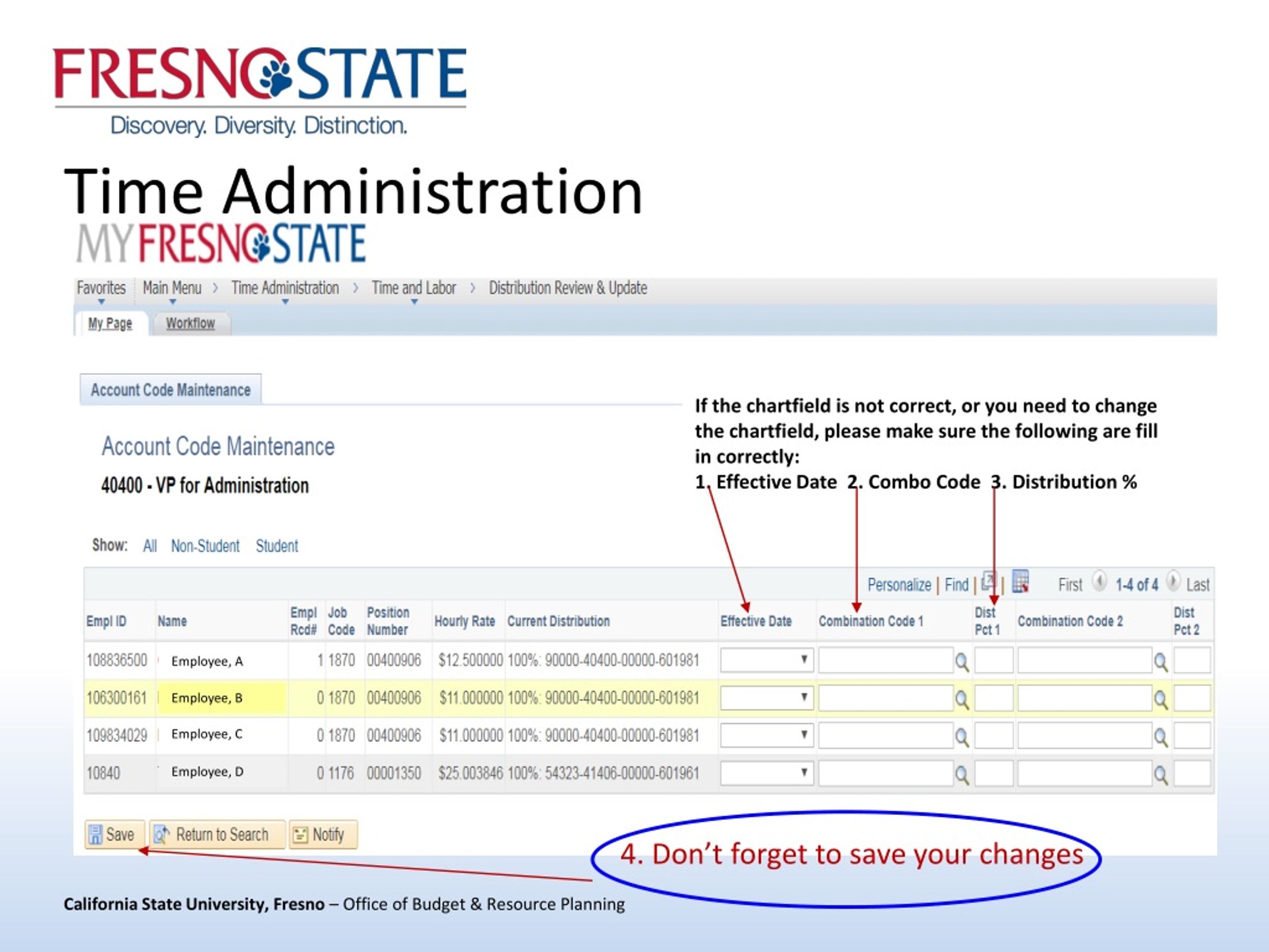Viewport: 1269px width, 952px height.
Task: Open Combination Code 1 lookup for Employee, D
Action: pos(962,775)
